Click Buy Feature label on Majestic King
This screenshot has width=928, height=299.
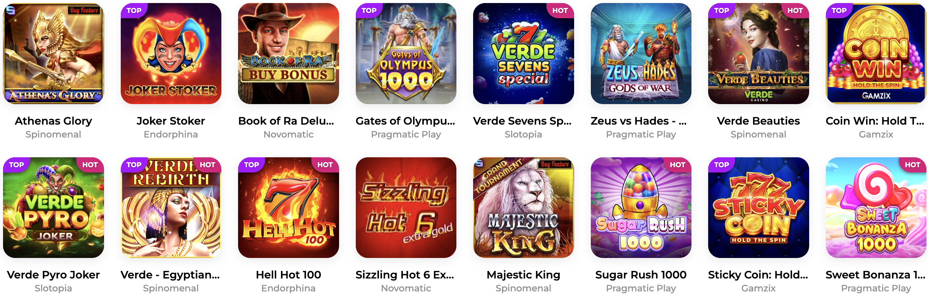[555, 164]
